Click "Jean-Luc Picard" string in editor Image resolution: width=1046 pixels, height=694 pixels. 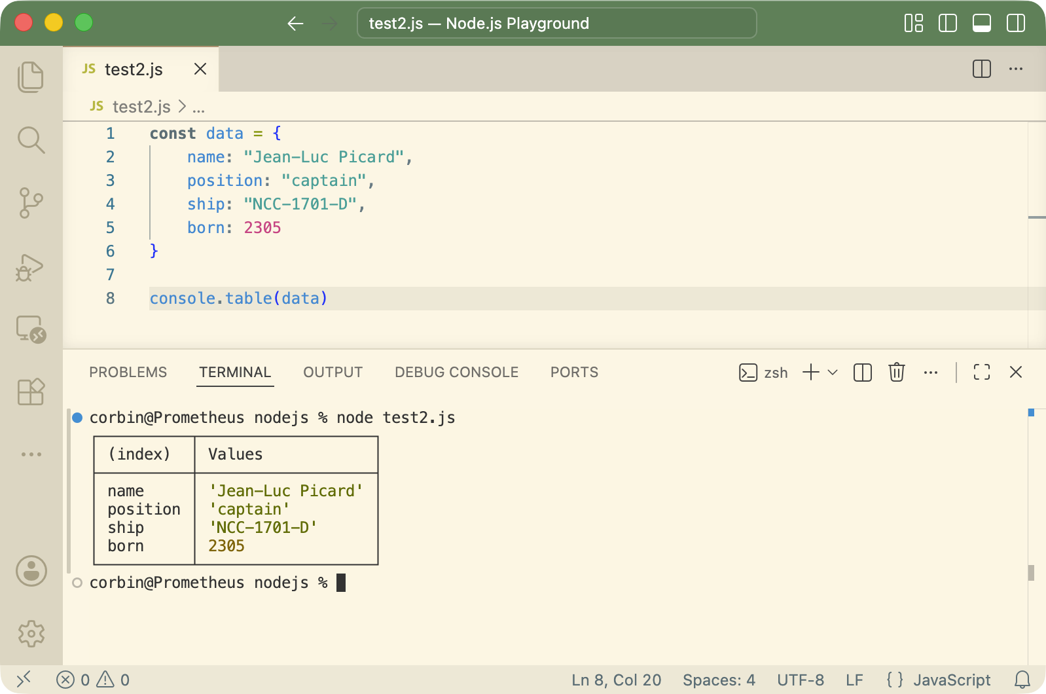point(324,157)
